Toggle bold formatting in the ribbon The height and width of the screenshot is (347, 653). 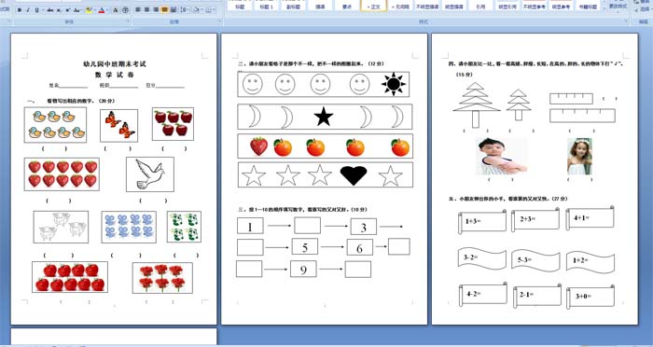20,10
